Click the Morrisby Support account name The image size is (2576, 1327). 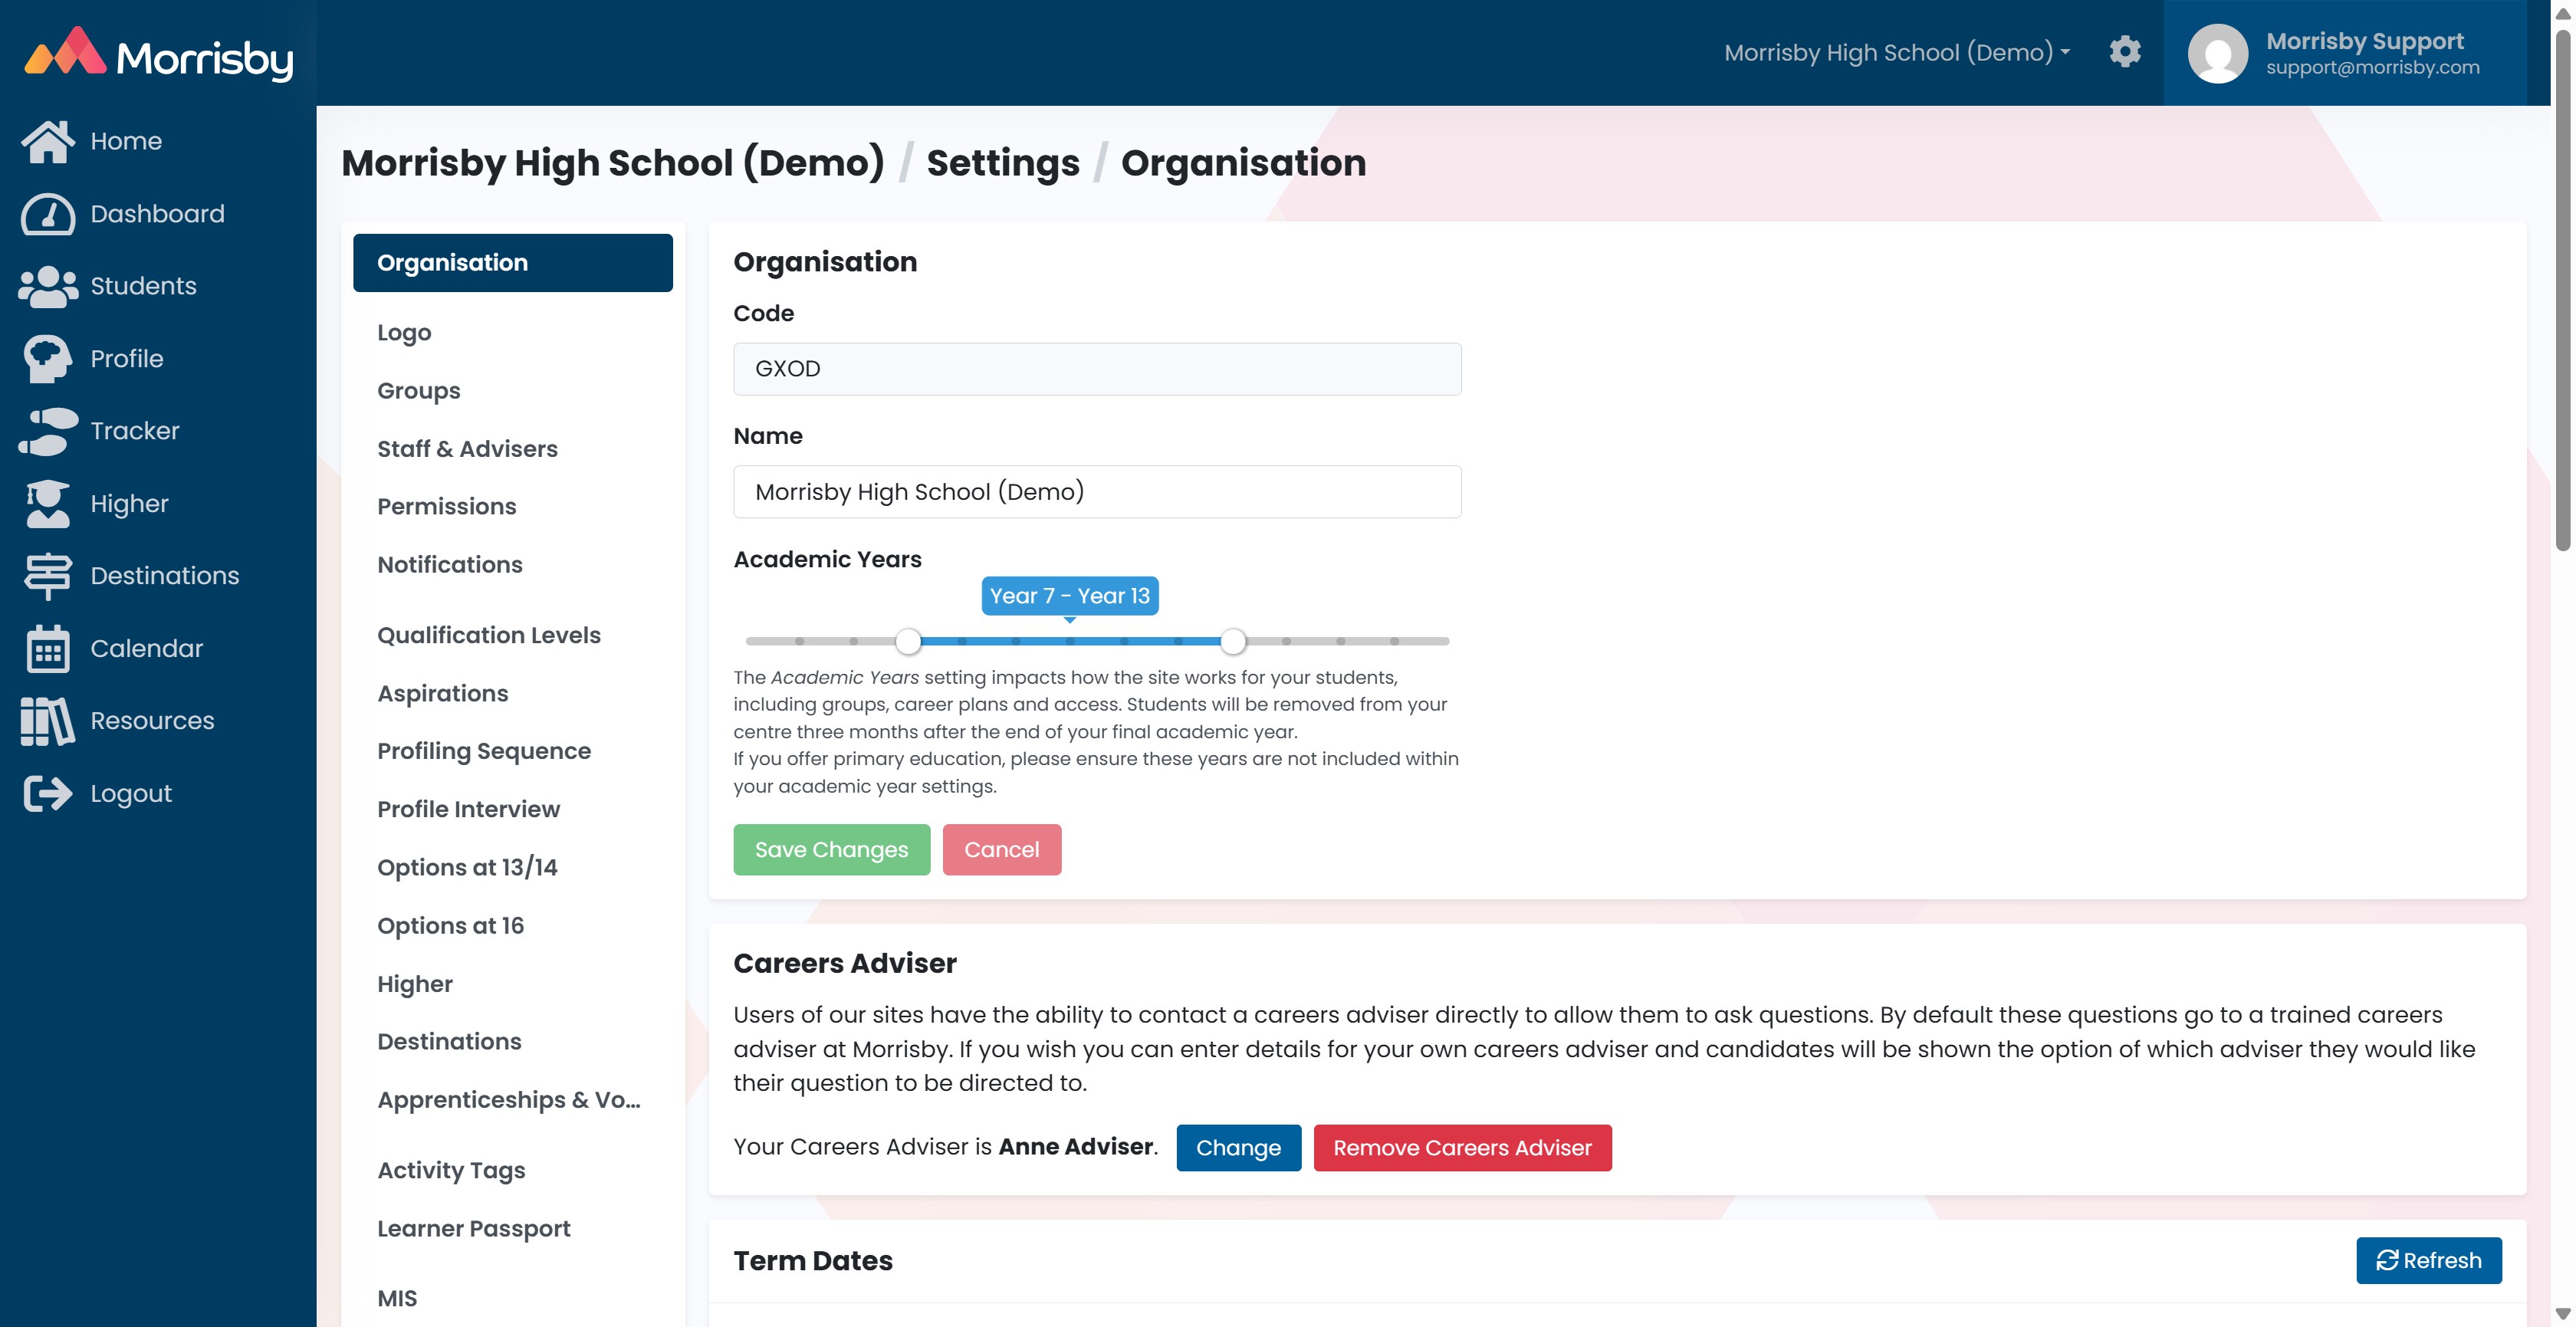pyautogui.click(x=2364, y=41)
